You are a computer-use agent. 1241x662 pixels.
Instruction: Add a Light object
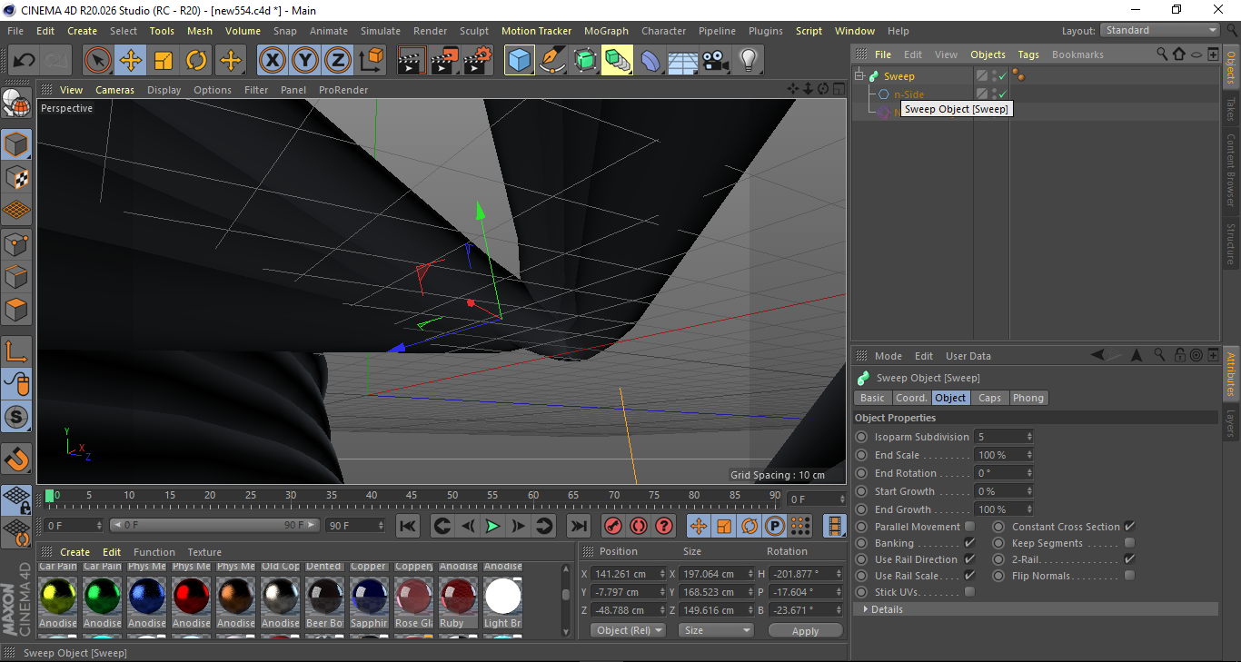(748, 61)
